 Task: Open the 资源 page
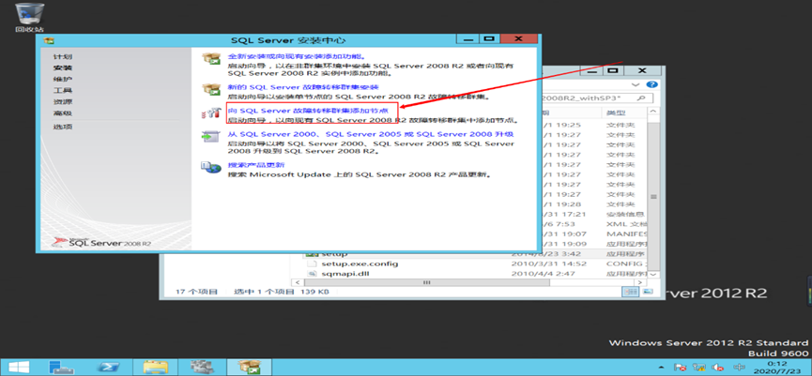point(63,102)
